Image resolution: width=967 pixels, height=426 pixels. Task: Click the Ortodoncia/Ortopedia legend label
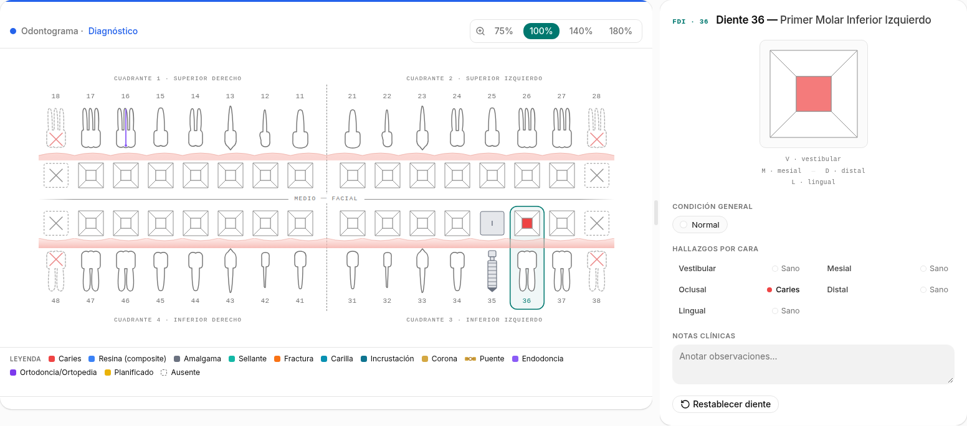59,373
